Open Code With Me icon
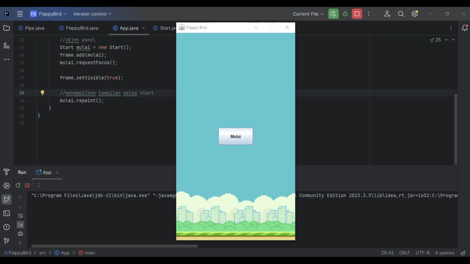This screenshot has width=470, height=264. (x=387, y=14)
